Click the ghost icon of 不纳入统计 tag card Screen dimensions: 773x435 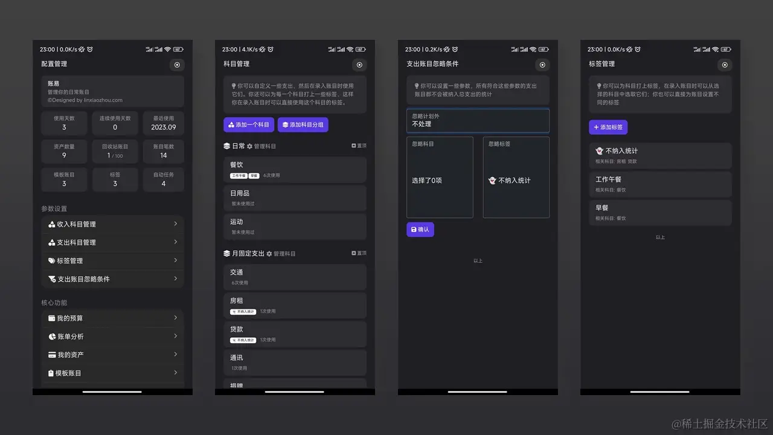pyautogui.click(x=599, y=151)
